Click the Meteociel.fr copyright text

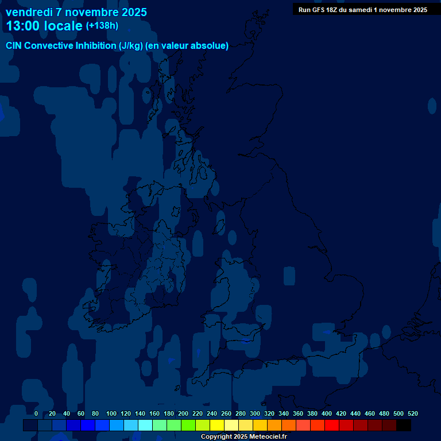(x=243, y=437)
